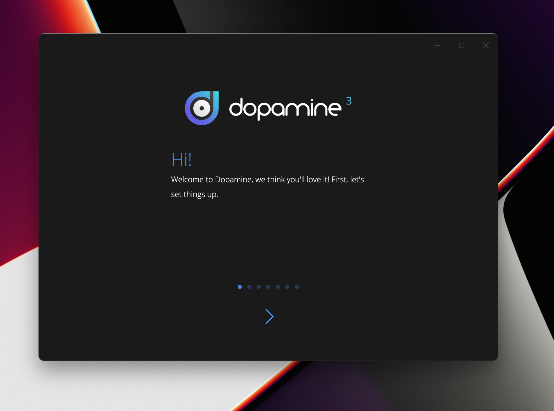Click the white dopamine wordmark
The width and height of the screenshot is (554, 411).
285,109
